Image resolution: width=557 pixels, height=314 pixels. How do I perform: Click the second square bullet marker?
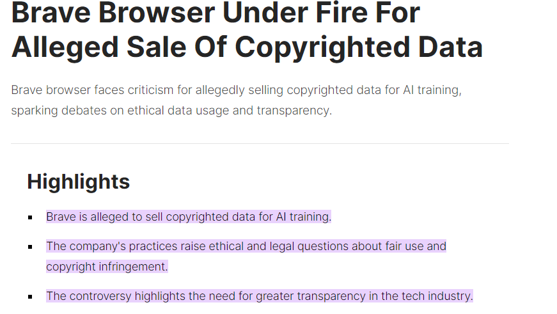pyautogui.click(x=30, y=247)
